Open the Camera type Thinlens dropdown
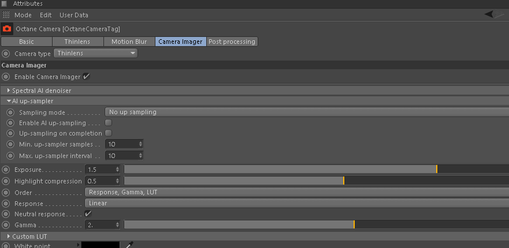The width and height of the screenshot is (509, 248). click(96, 54)
